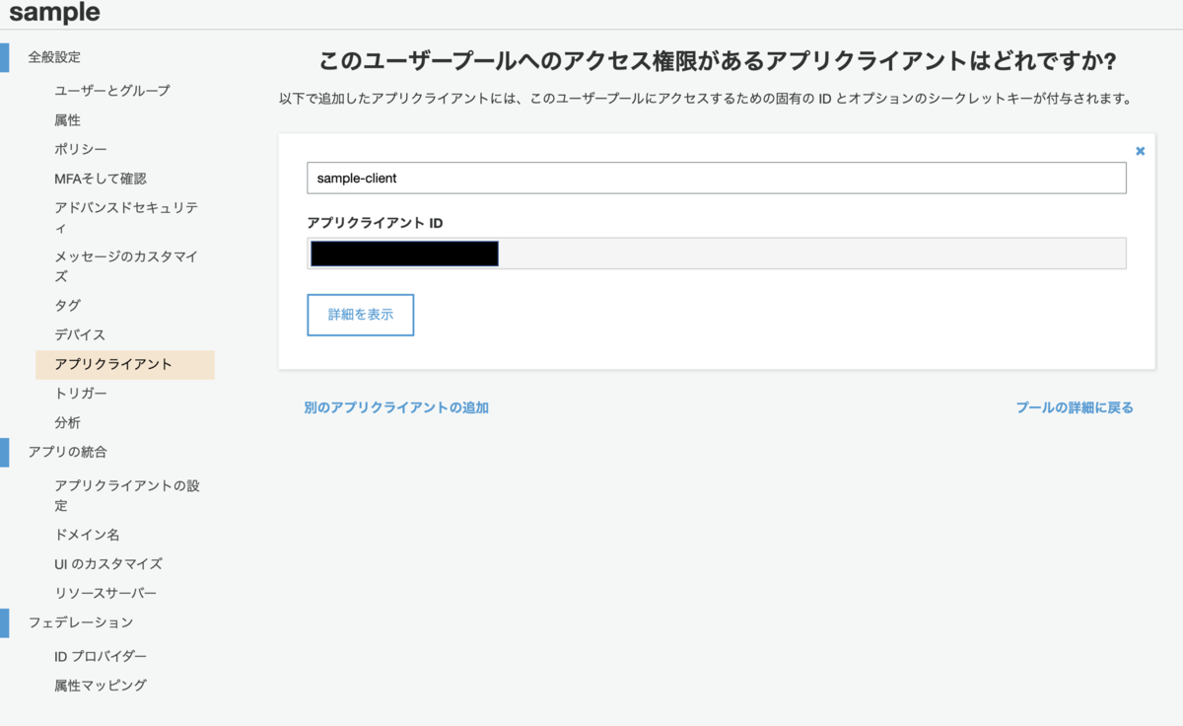The image size is (1183, 726).
Task: Click the アプリの統合 section header
Action: pyautogui.click(x=68, y=452)
